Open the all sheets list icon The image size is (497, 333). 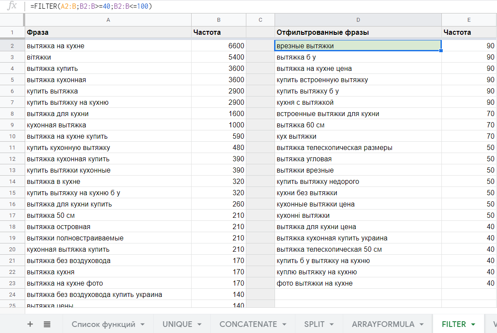(47, 324)
